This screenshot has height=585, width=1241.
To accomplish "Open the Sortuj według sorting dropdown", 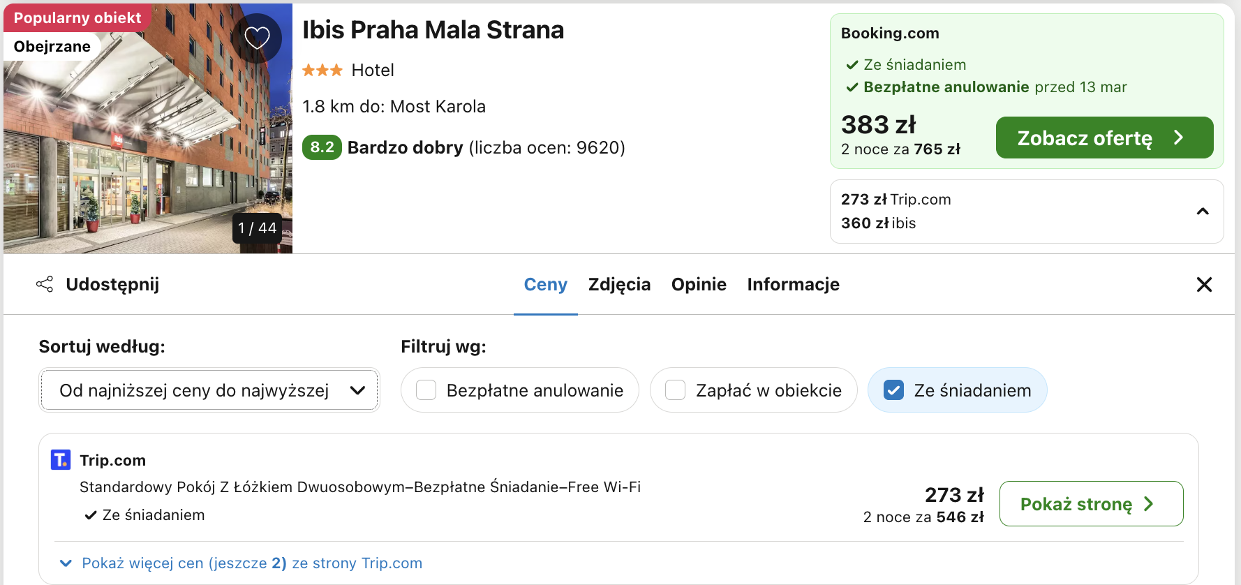I will tap(209, 390).
